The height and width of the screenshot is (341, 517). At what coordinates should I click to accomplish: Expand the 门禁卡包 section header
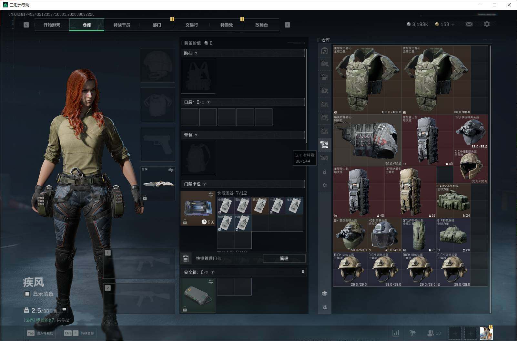242,184
